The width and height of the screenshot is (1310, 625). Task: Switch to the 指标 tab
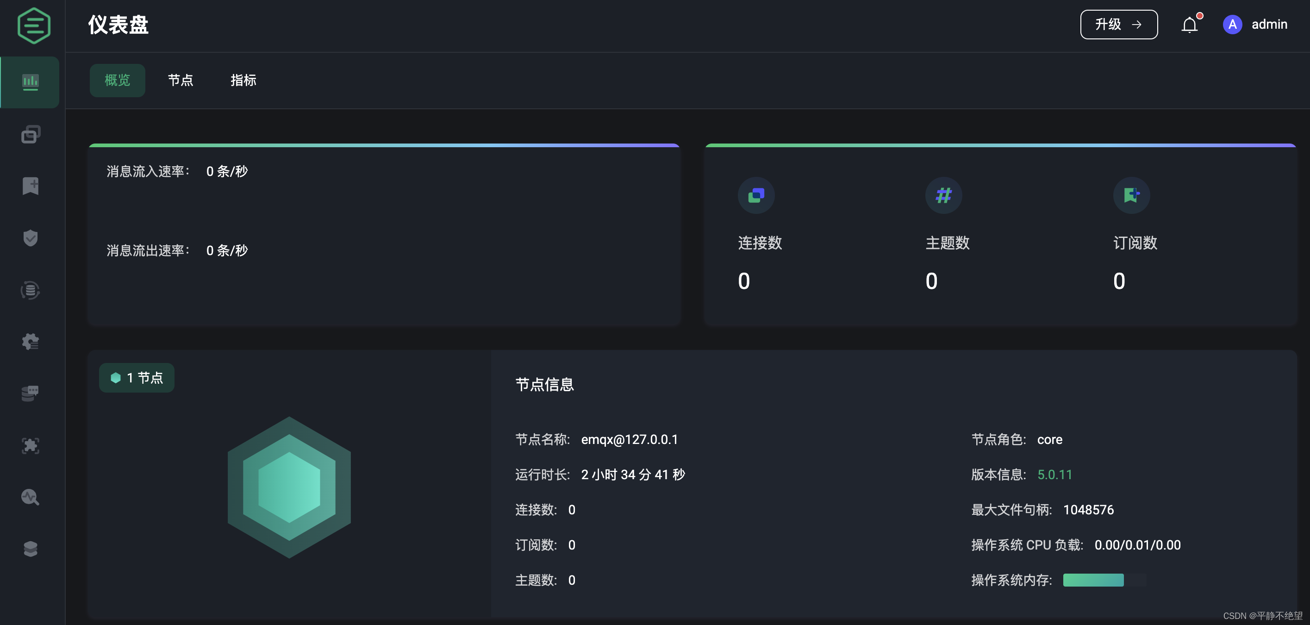click(243, 81)
